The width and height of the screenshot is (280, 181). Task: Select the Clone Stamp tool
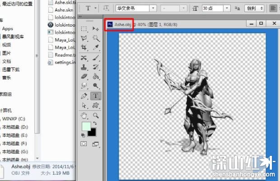click(x=84, y=67)
